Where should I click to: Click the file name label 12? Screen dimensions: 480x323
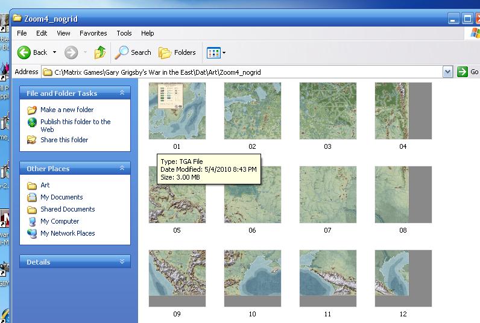point(403,314)
